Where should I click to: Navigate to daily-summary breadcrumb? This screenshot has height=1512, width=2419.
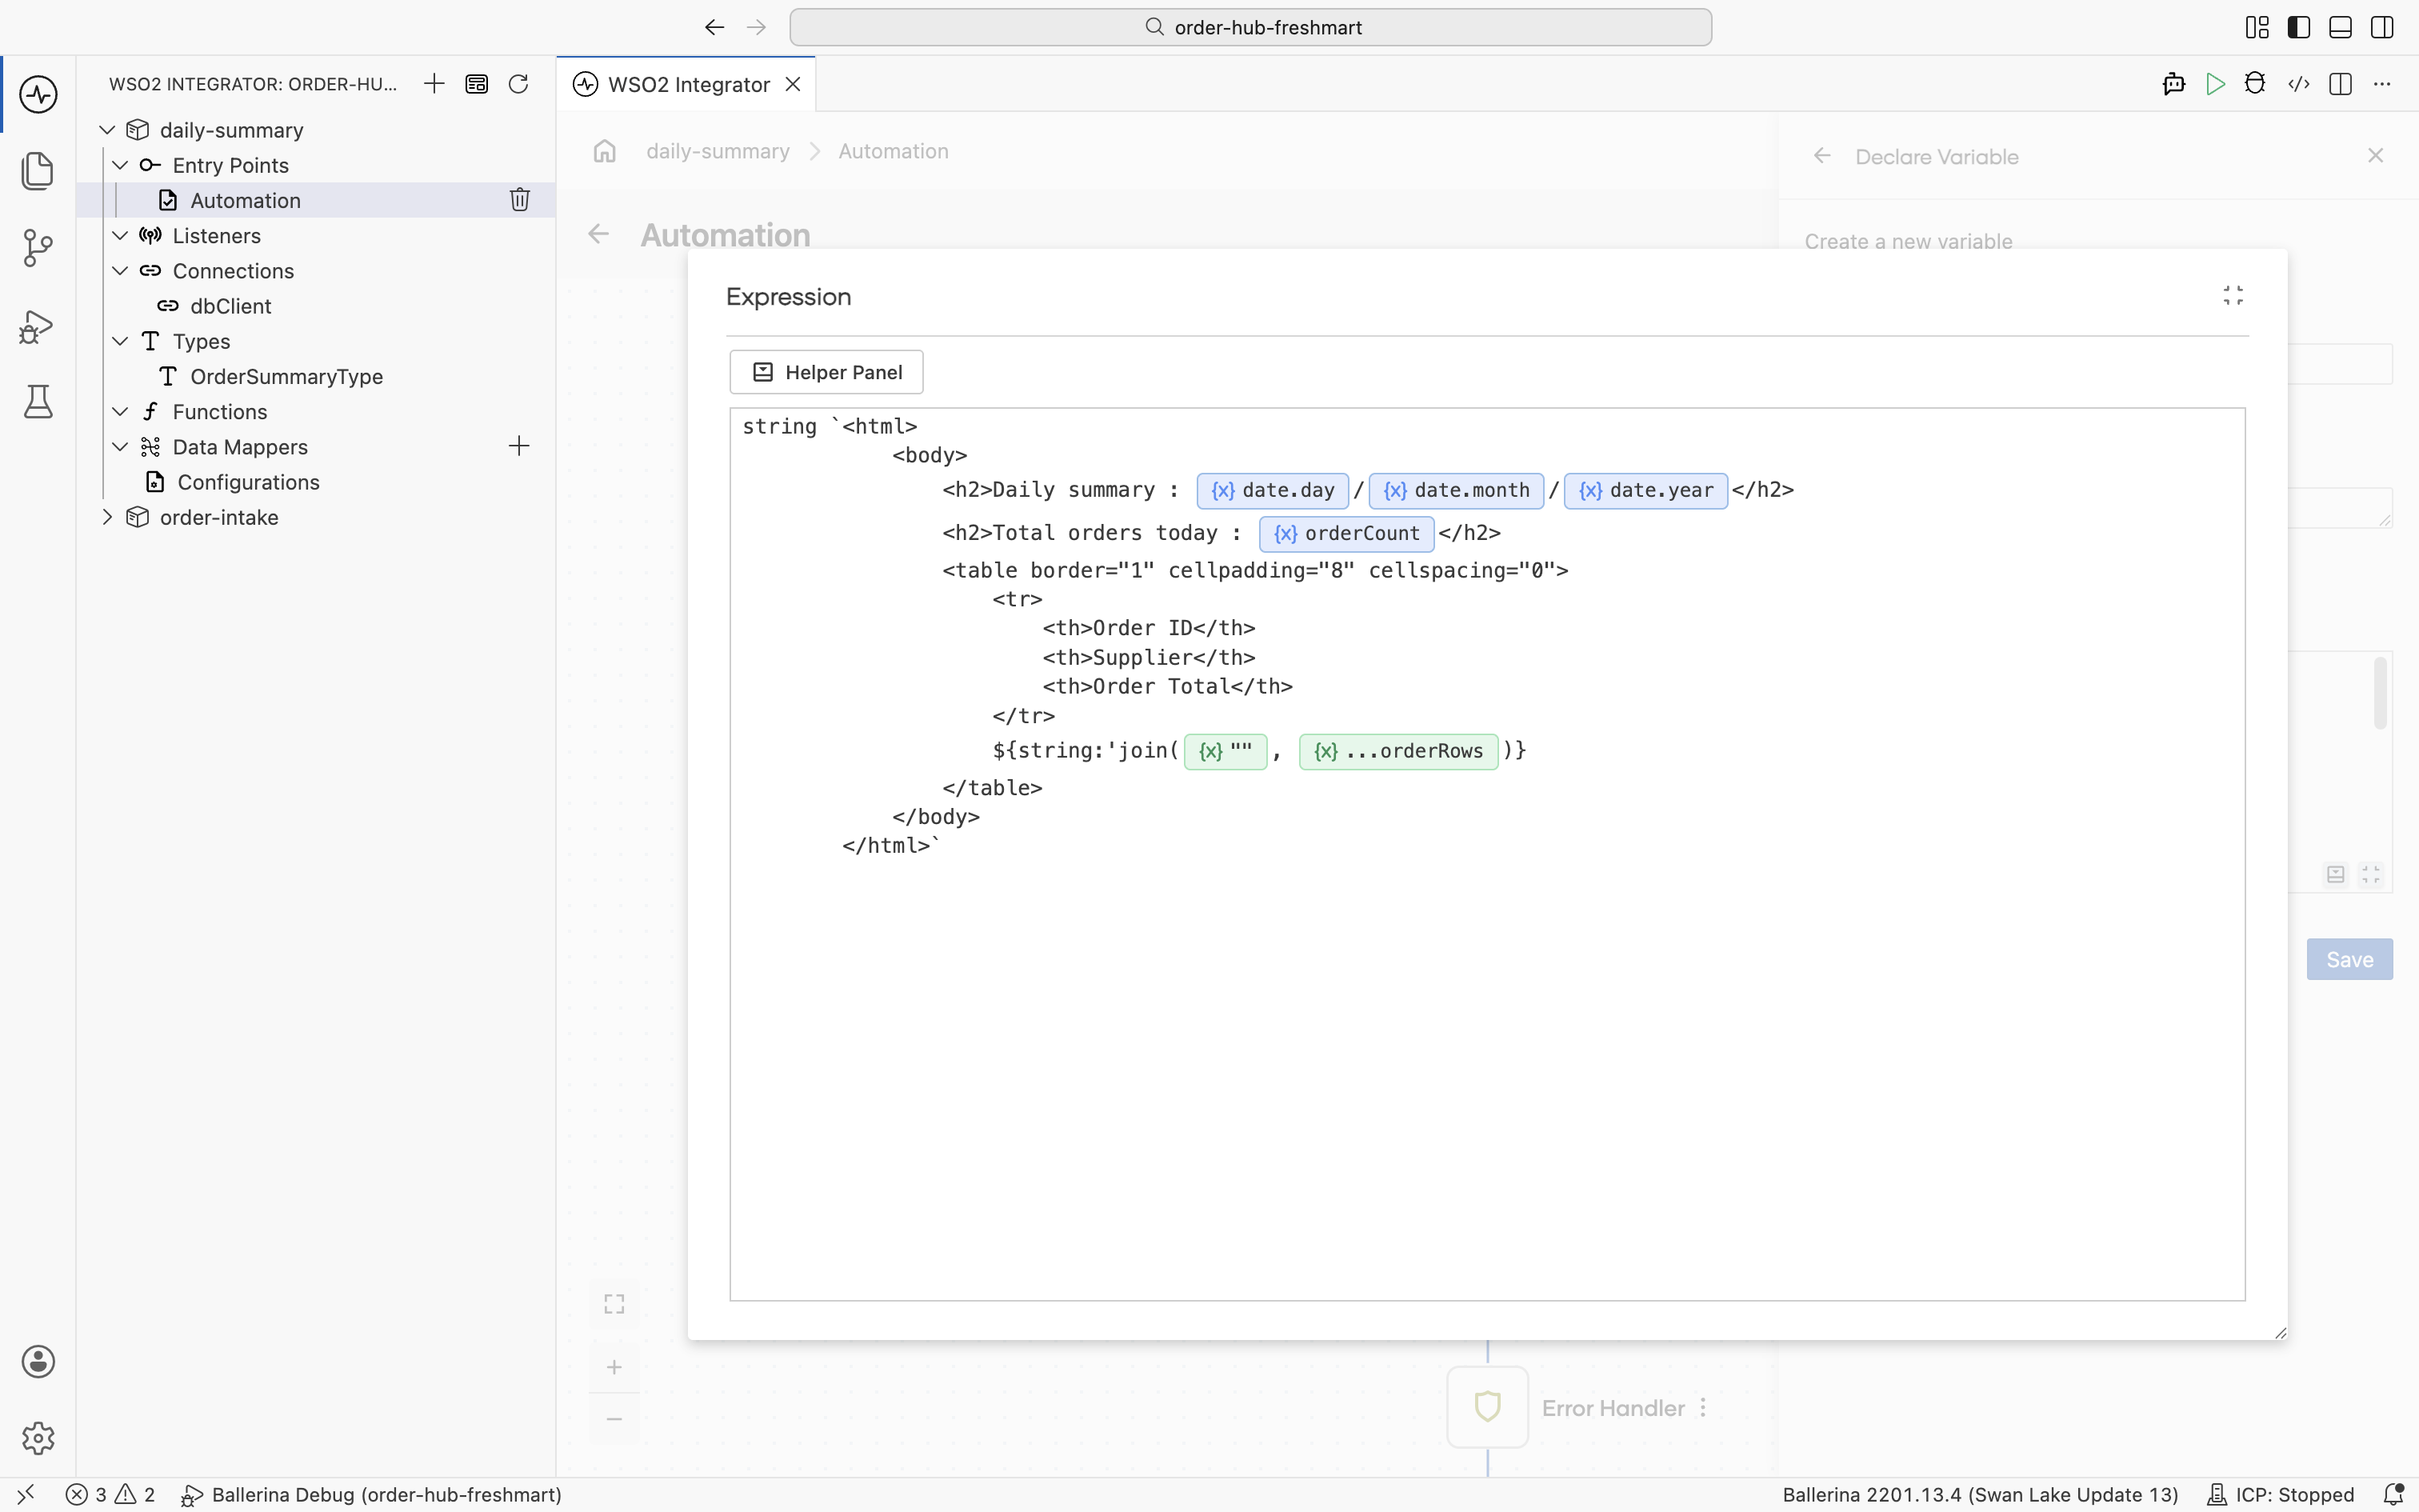point(718,151)
